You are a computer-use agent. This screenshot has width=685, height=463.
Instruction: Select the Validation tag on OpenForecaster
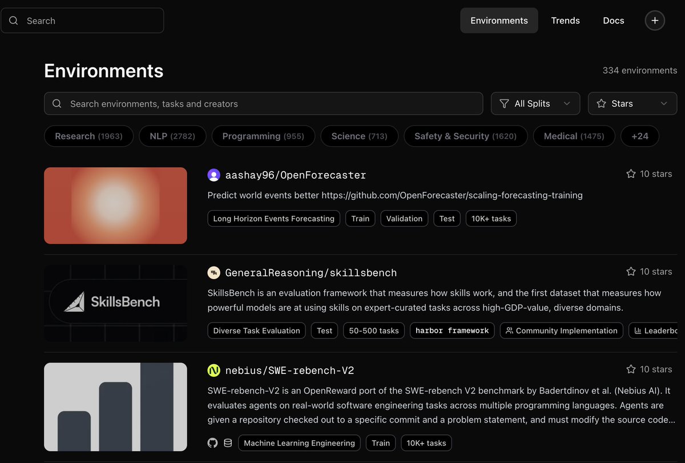[404, 219]
